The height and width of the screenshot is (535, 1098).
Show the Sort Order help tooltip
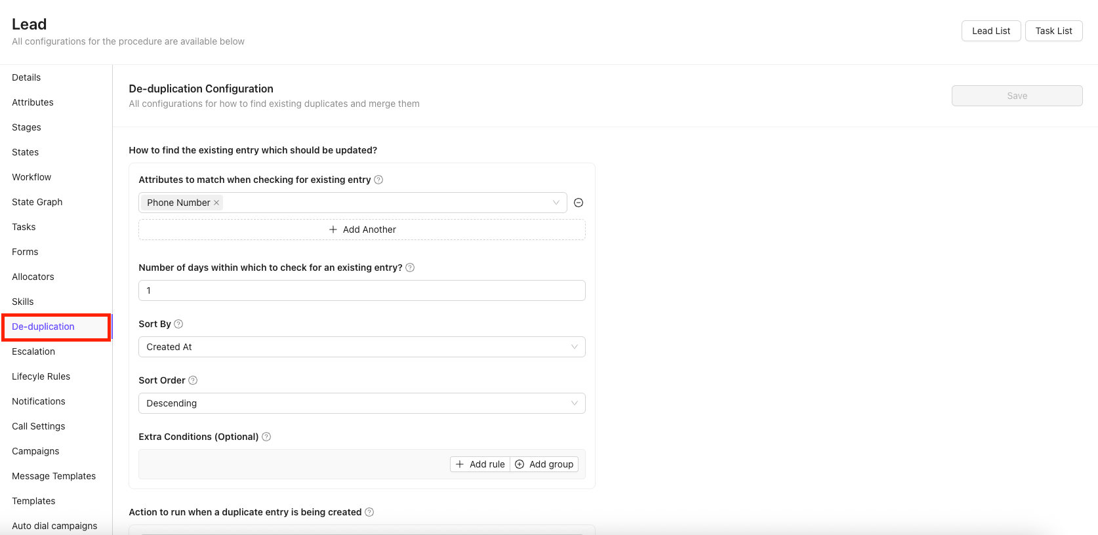click(x=193, y=380)
